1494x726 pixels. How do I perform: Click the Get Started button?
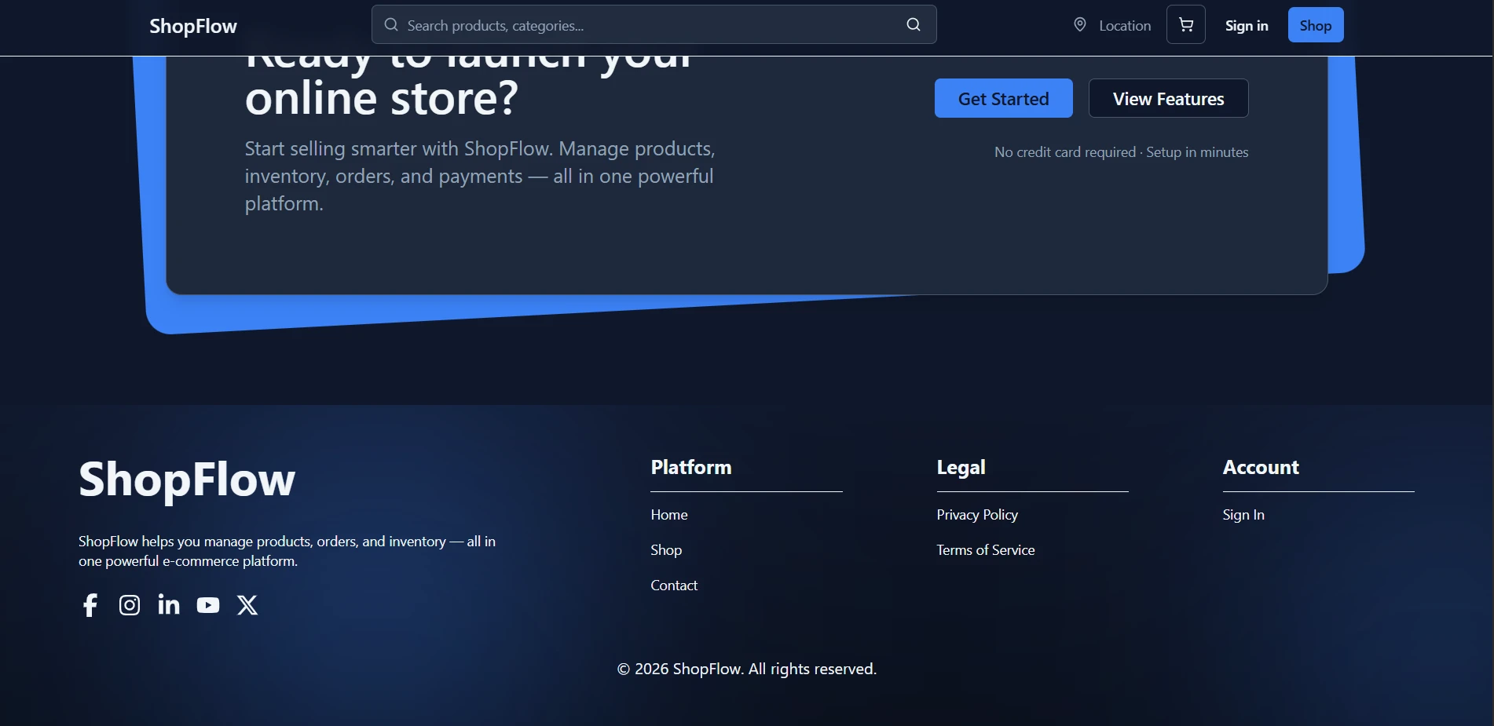coord(1004,98)
